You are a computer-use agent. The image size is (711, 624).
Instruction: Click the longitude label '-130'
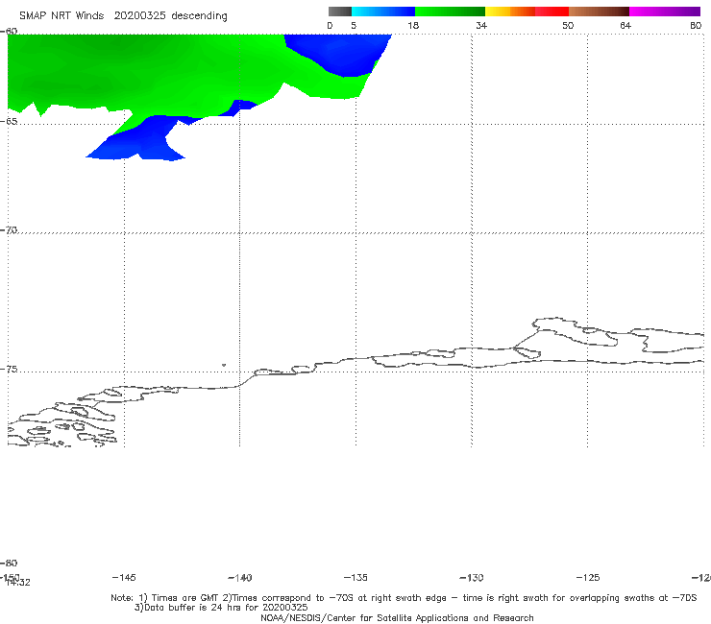click(x=472, y=577)
